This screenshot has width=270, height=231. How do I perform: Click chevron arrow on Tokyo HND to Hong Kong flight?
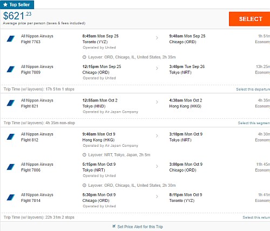click(x=157, y=102)
